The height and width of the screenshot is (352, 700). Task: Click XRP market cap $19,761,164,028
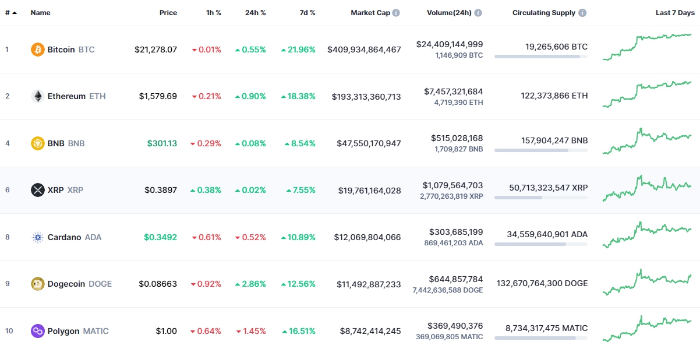pyautogui.click(x=370, y=190)
